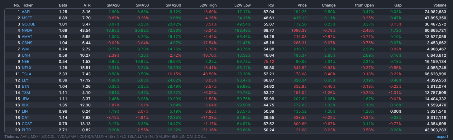Select WM from Open value 2.20%
The height and width of the screenshot is (140, 453).
tap(368, 49)
